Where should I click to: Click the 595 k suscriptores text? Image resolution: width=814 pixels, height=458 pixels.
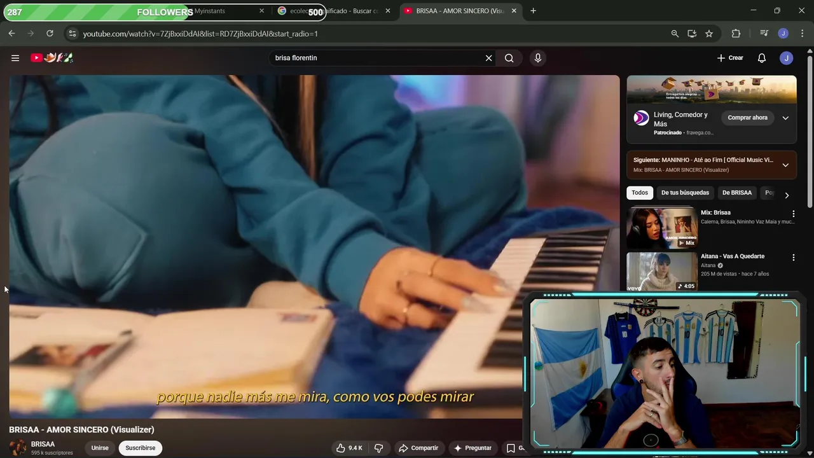coord(52,453)
